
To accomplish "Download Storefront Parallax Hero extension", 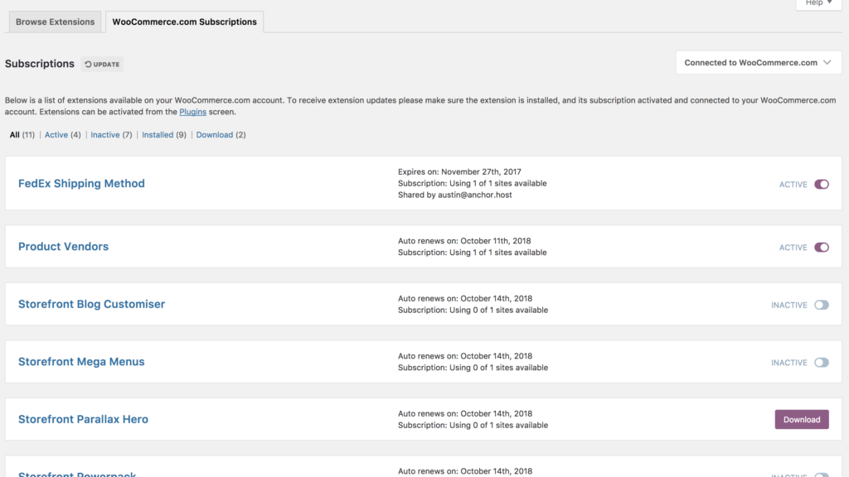I will pyautogui.click(x=801, y=420).
